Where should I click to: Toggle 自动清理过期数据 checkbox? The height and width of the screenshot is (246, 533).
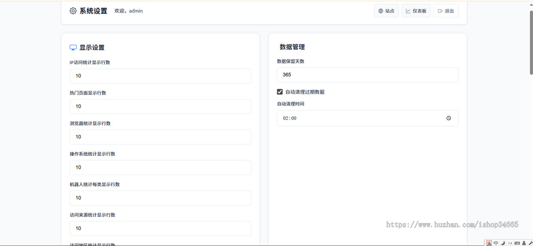(x=280, y=92)
